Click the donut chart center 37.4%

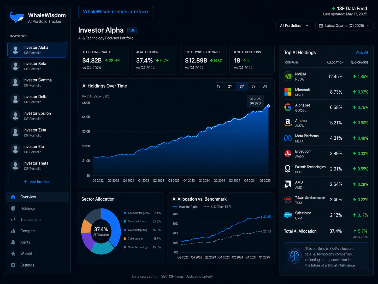tap(101, 229)
